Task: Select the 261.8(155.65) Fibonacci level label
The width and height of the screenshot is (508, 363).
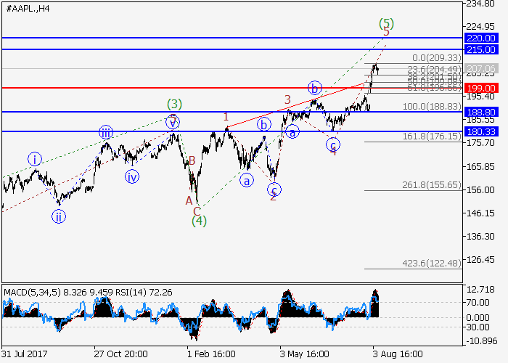Action: (x=432, y=184)
